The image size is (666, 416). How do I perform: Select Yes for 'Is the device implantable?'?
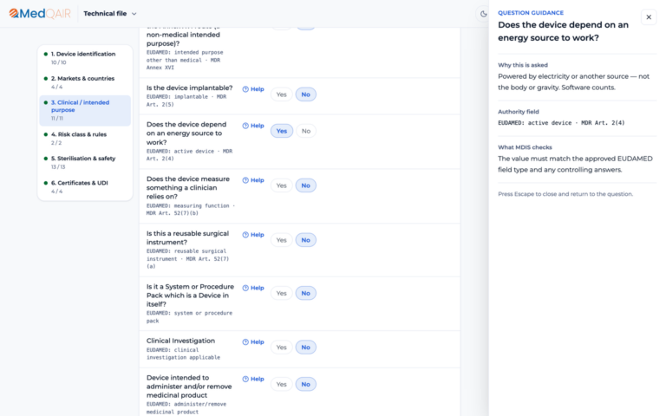point(281,94)
